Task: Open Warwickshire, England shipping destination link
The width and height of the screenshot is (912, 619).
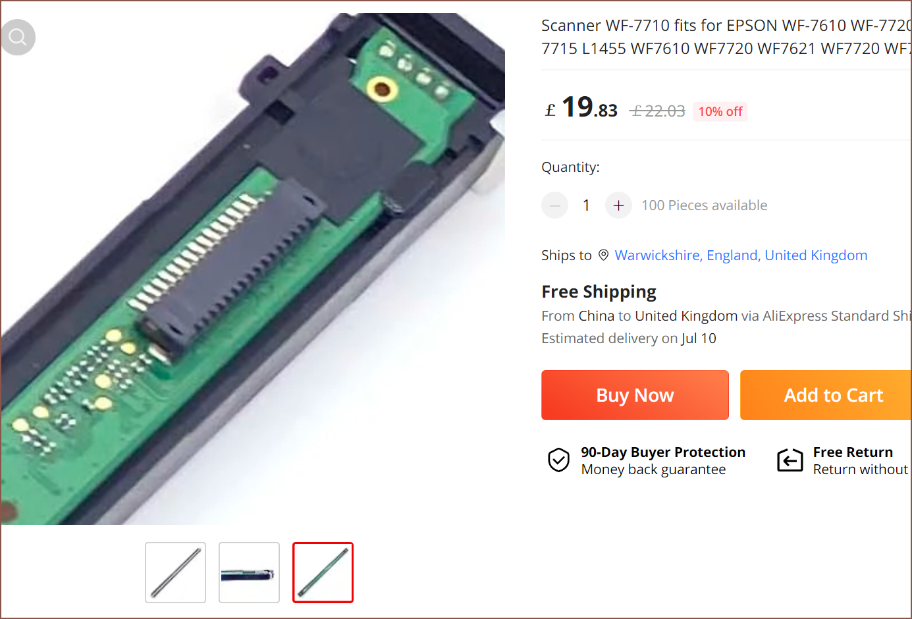Action: pos(741,256)
